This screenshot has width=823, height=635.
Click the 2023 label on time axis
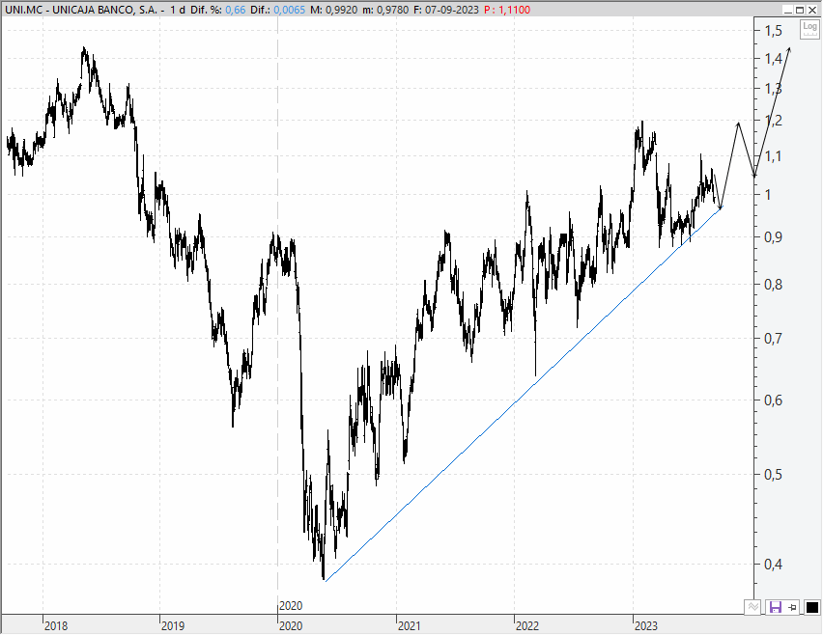(645, 626)
